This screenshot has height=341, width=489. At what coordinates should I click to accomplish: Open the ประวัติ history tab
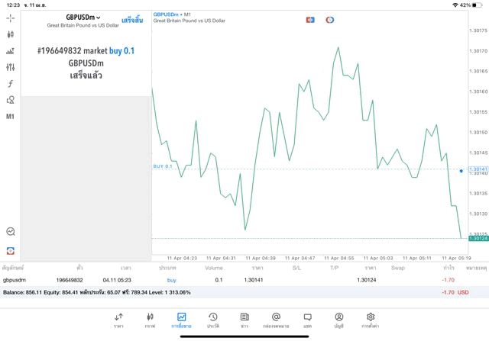coord(213,320)
